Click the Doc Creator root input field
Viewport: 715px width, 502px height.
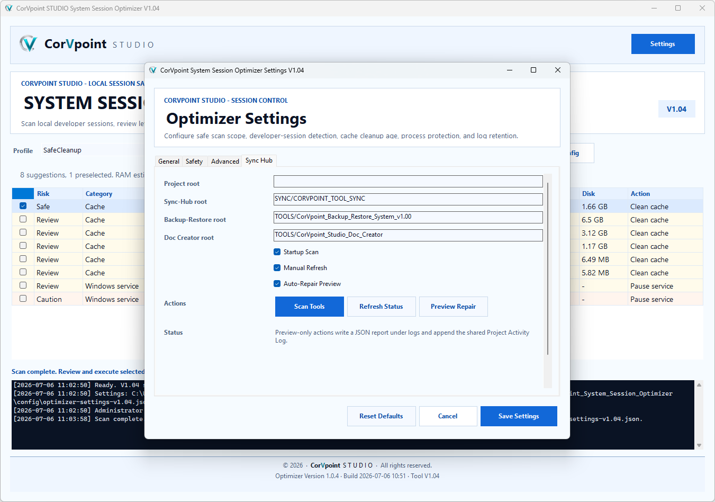408,235
